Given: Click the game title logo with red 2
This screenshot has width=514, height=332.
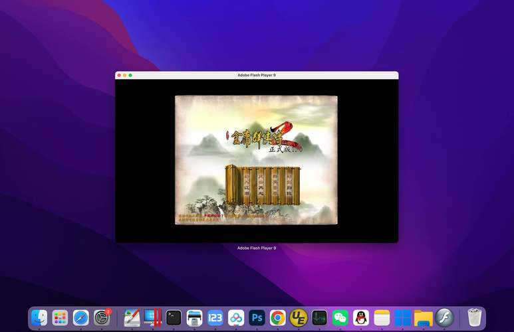Looking at the screenshot, I should [x=263, y=136].
